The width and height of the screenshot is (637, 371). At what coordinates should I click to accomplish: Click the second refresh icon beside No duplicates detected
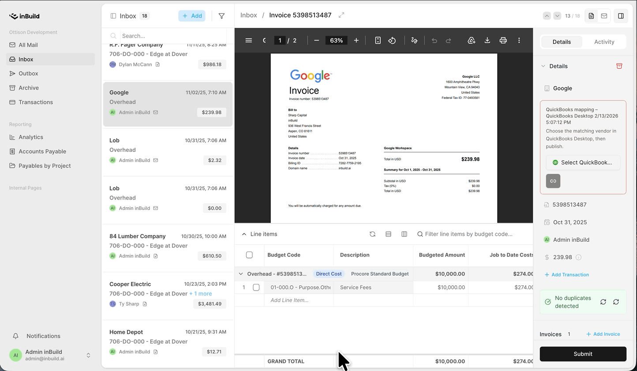[x=616, y=302]
